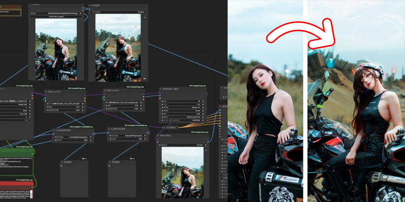The image size is (405, 202).
Task: Click the purple output port of node #34
Action: (144, 94)
